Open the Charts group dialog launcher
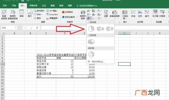The image size is (169, 100). 119,22
